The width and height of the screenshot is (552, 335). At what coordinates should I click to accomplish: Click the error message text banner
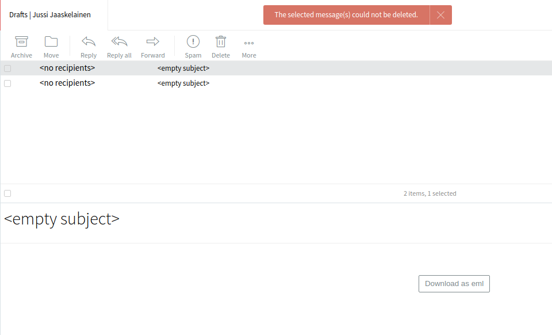(x=346, y=15)
